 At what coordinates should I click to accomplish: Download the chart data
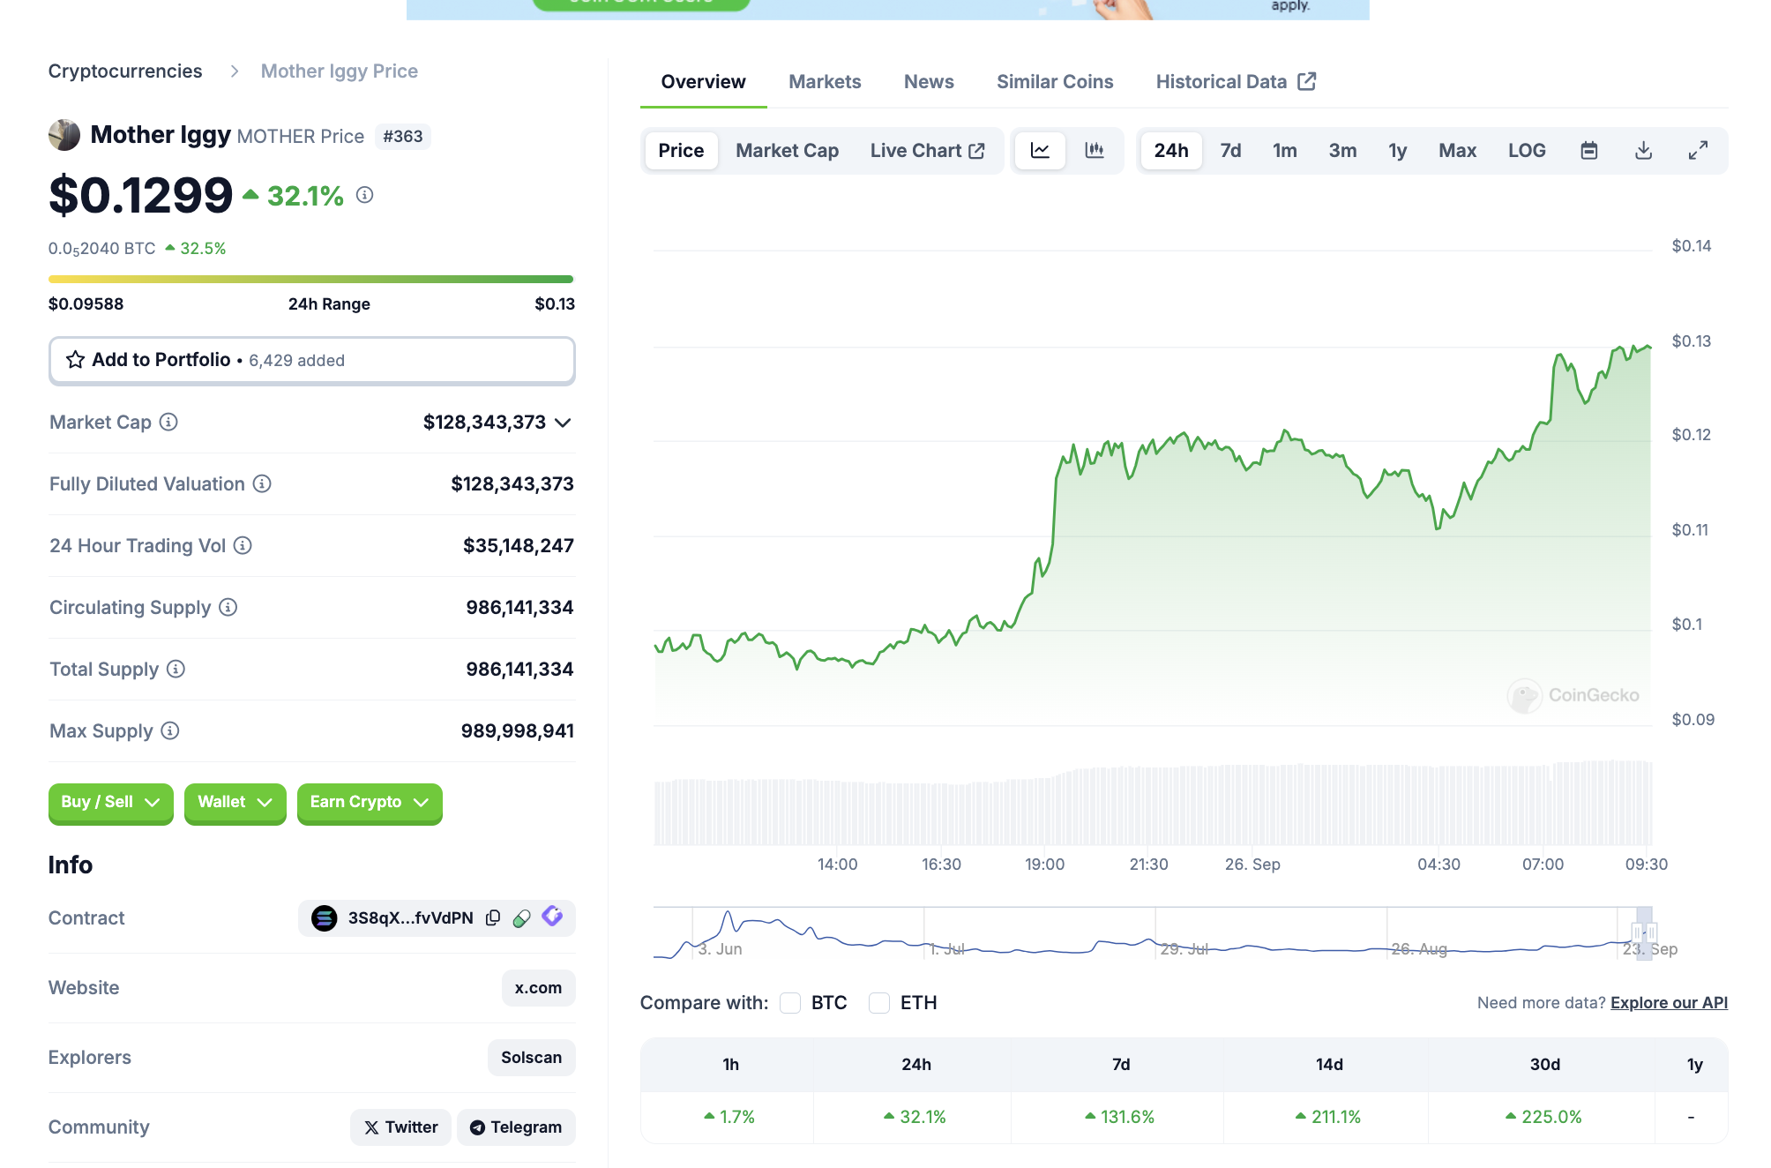click(1643, 151)
